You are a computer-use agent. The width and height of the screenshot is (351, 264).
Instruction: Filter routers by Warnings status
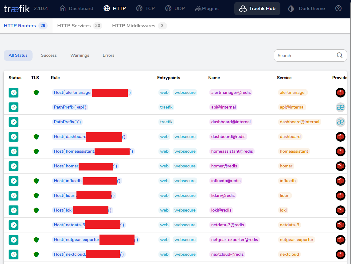pos(80,55)
